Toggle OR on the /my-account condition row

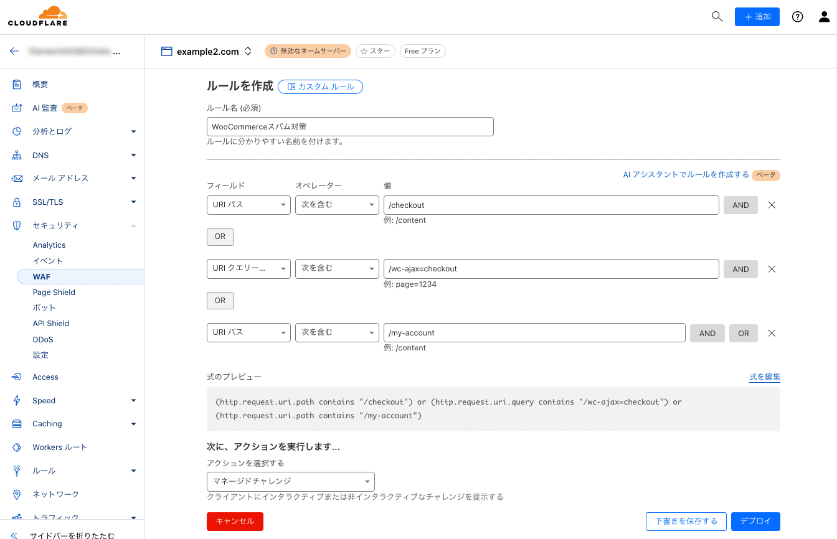coord(744,333)
